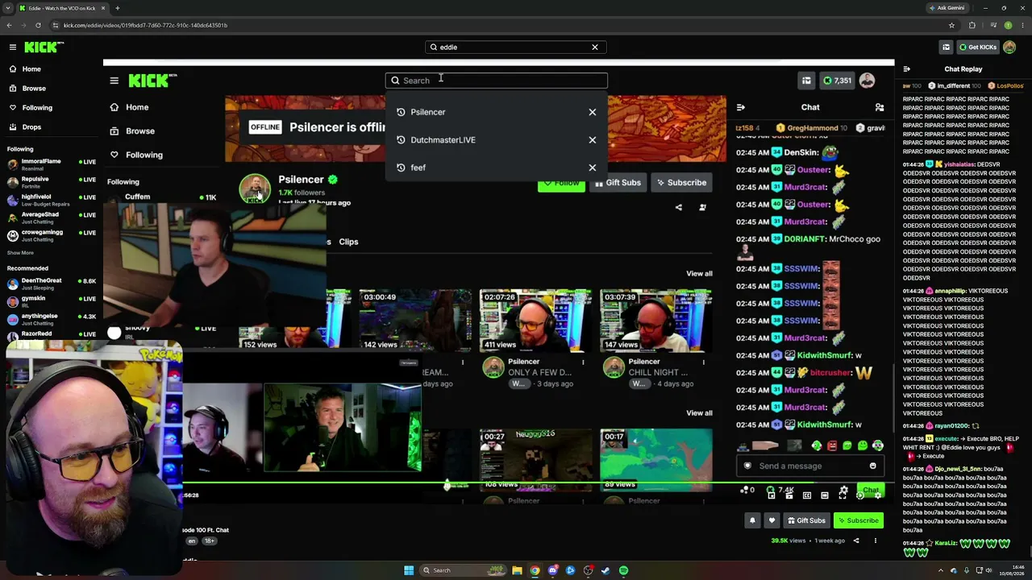Viewport: 1032px width, 580px height.
Task: Toggle theater mode on the video player
Action: 825,495
